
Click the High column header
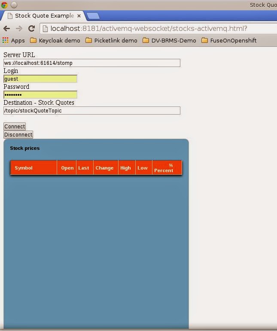coord(127,168)
